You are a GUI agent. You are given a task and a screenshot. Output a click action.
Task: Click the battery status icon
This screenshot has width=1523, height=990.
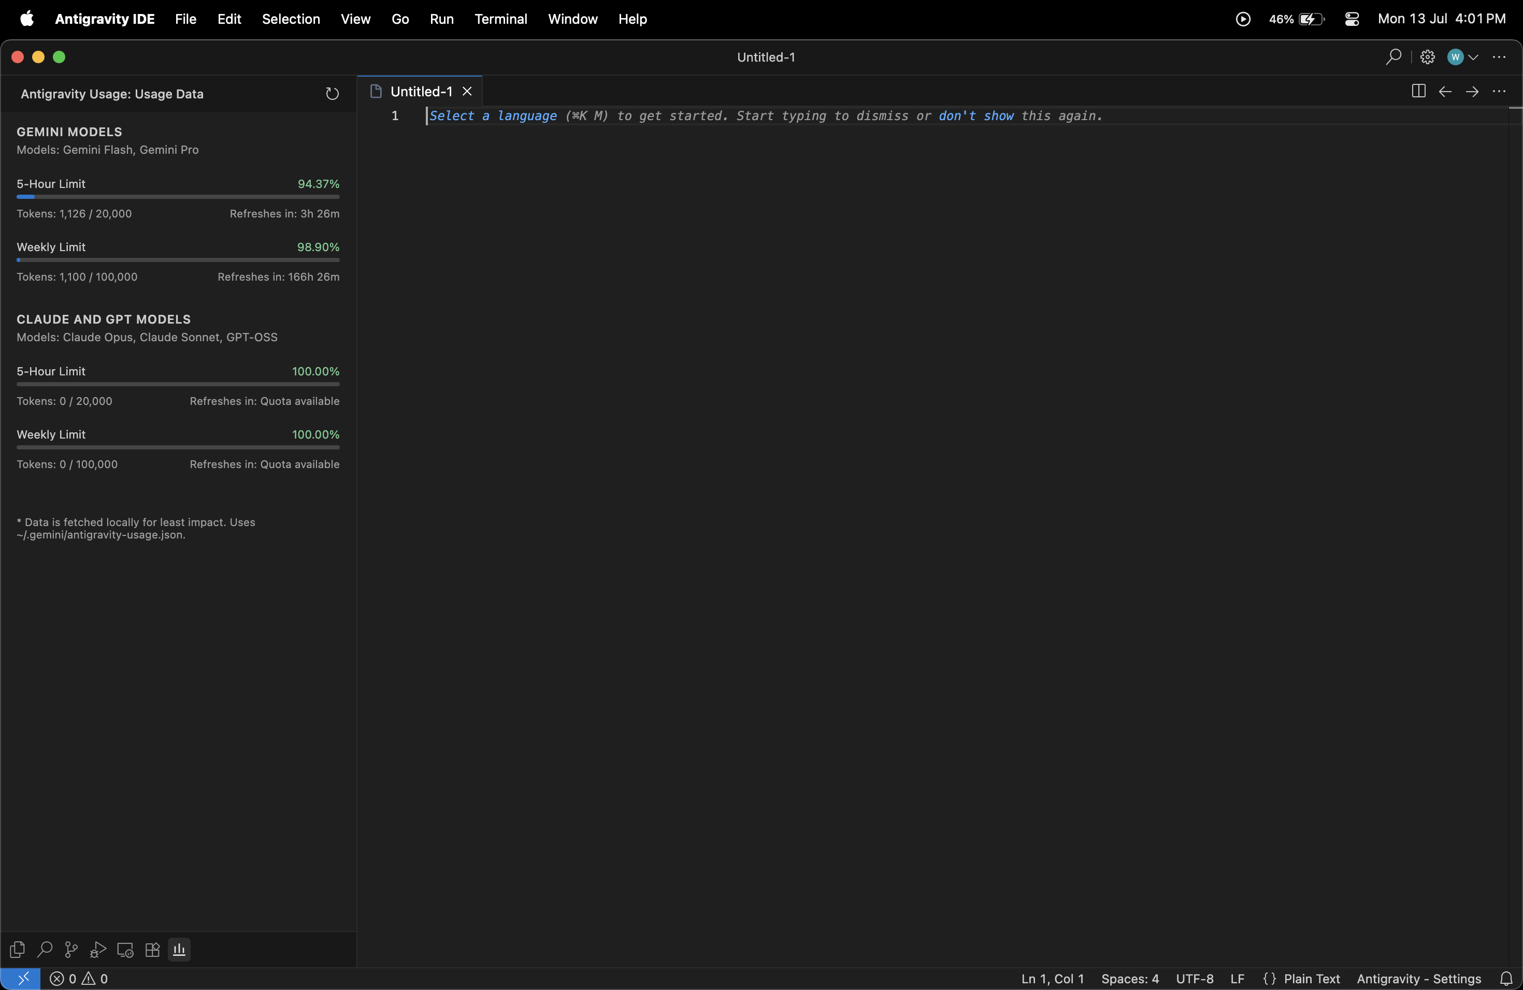pos(1312,19)
